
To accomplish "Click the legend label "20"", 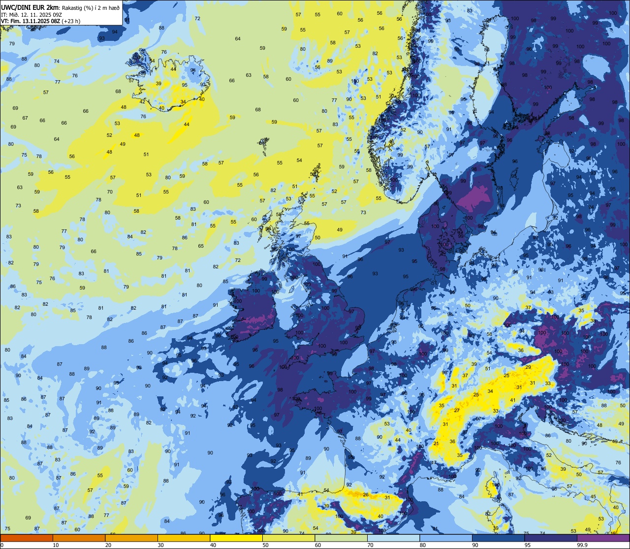I will point(108,545).
